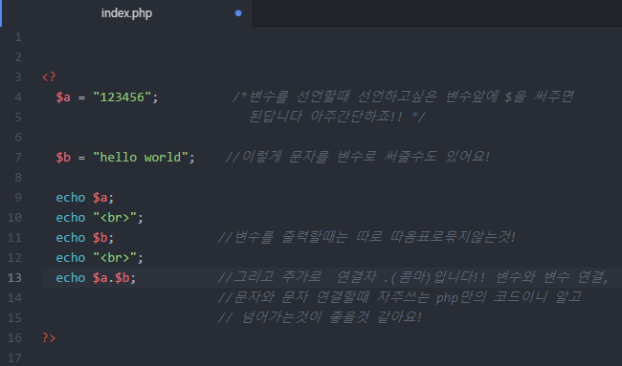Place cursor on closing ?> tag

click(49, 338)
